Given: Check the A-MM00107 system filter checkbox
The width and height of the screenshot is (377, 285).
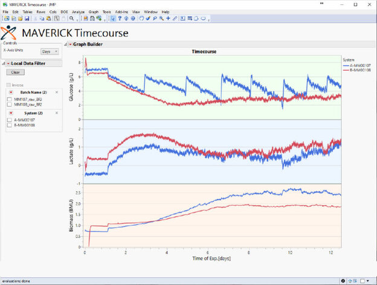Looking at the screenshot, I should point(10,120).
